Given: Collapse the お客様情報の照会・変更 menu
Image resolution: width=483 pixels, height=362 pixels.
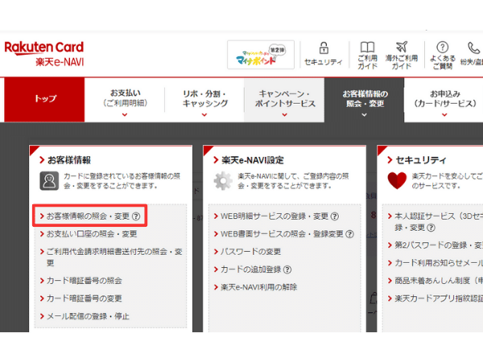Looking at the screenshot, I should [365, 100].
